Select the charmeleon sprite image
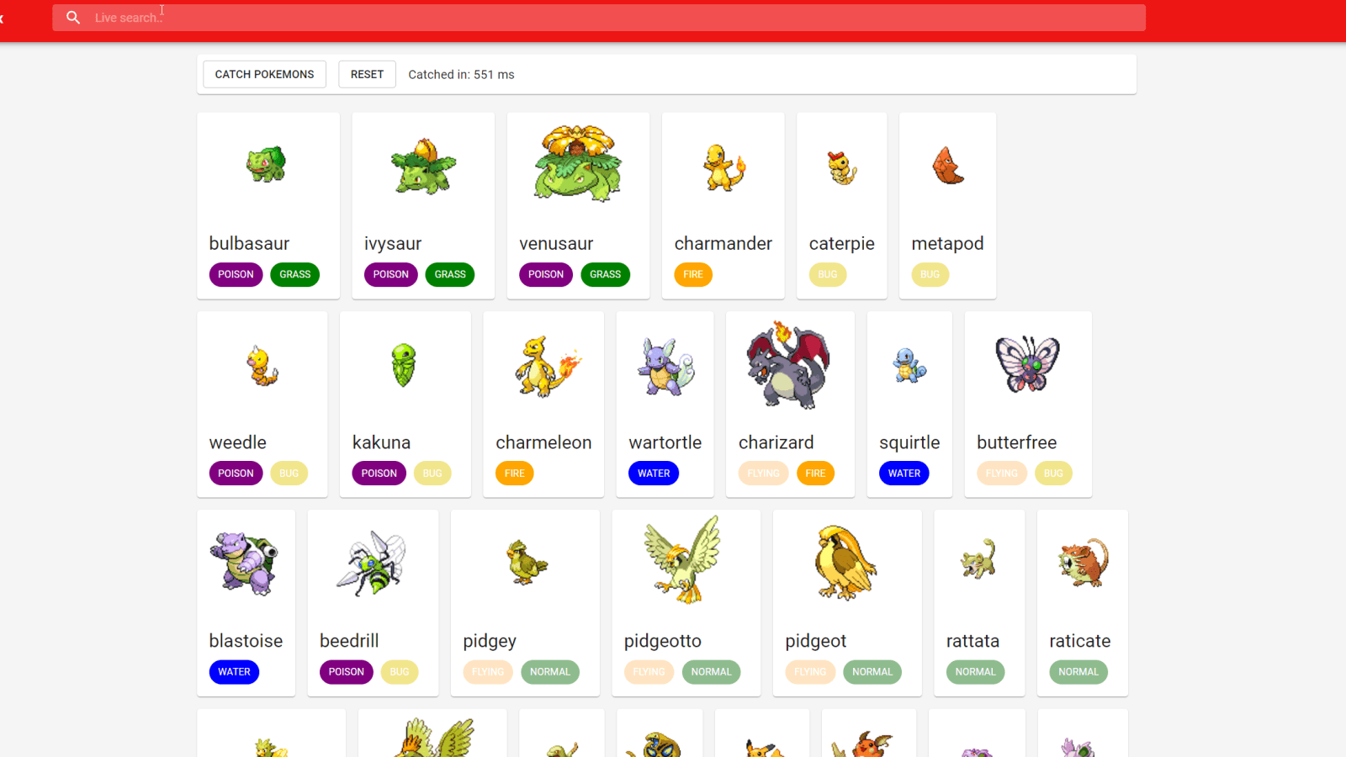Image resolution: width=1346 pixels, height=757 pixels. pyautogui.click(x=548, y=366)
